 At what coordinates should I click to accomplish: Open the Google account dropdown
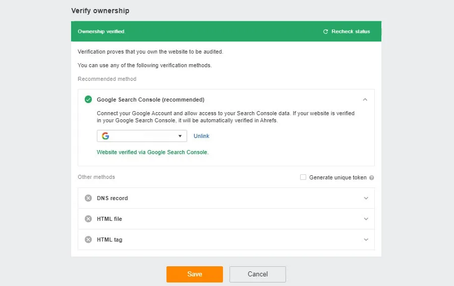coord(142,136)
